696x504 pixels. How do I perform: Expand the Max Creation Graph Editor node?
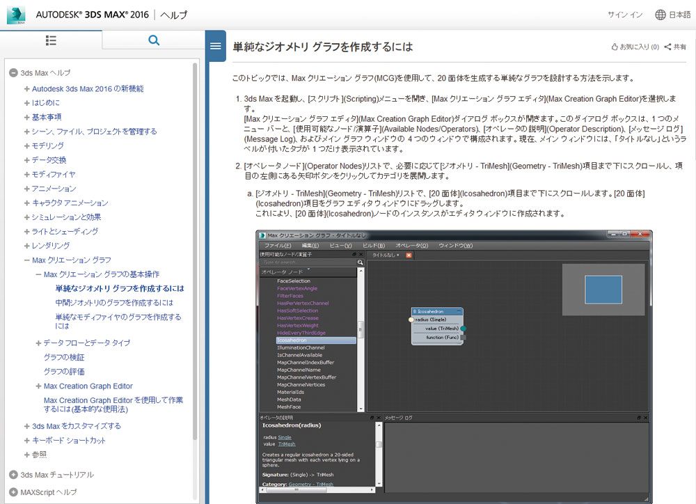[x=38, y=386]
